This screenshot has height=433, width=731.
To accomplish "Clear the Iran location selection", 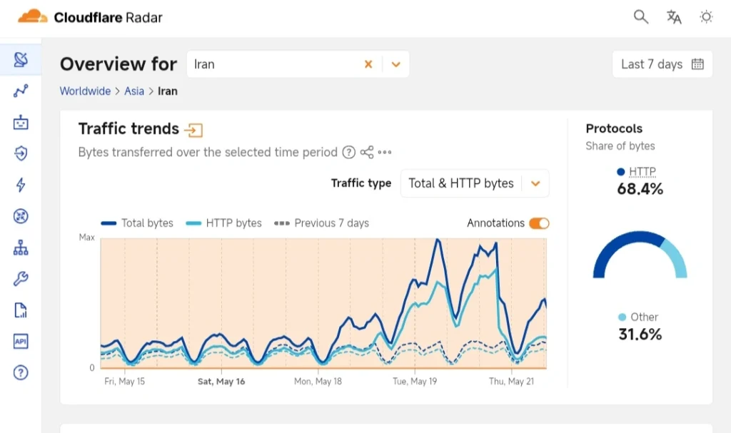I will coord(368,64).
